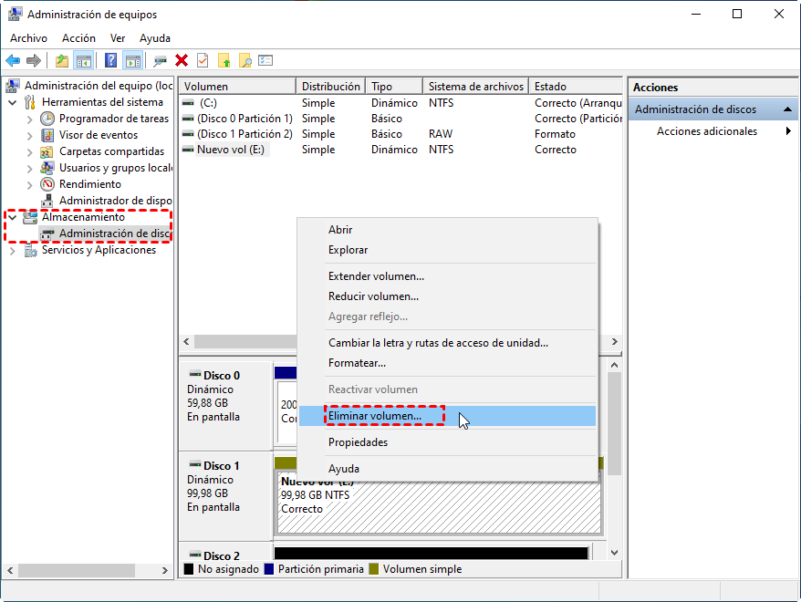Viewport: 801px width, 602px height.
Task: Collapse the Almacenamiento node
Action: (x=12, y=217)
